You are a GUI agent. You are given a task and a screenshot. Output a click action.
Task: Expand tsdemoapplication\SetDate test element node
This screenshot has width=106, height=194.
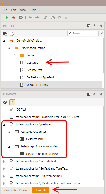point(4,161)
